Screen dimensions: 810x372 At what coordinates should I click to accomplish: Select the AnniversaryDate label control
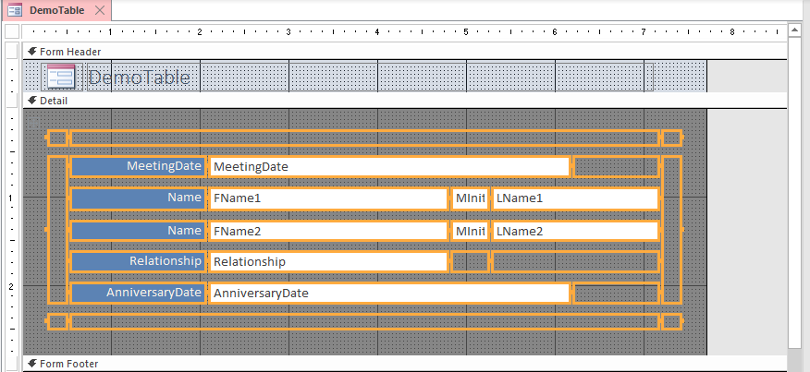[138, 293]
